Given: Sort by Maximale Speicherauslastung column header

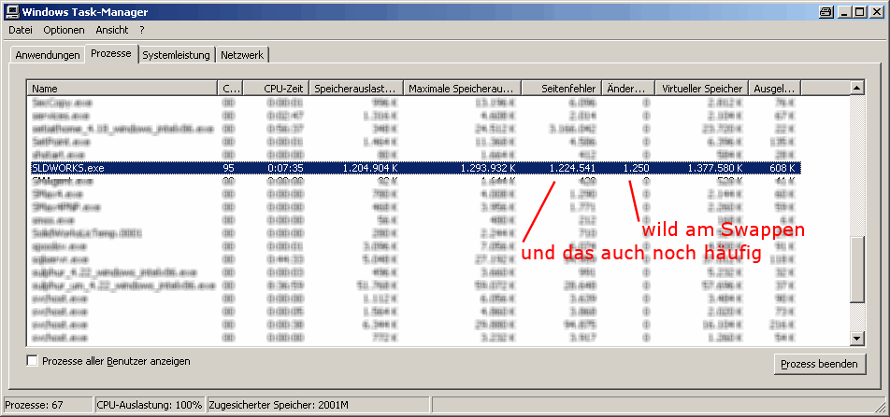Looking at the screenshot, I should pyautogui.click(x=462, y=89).
